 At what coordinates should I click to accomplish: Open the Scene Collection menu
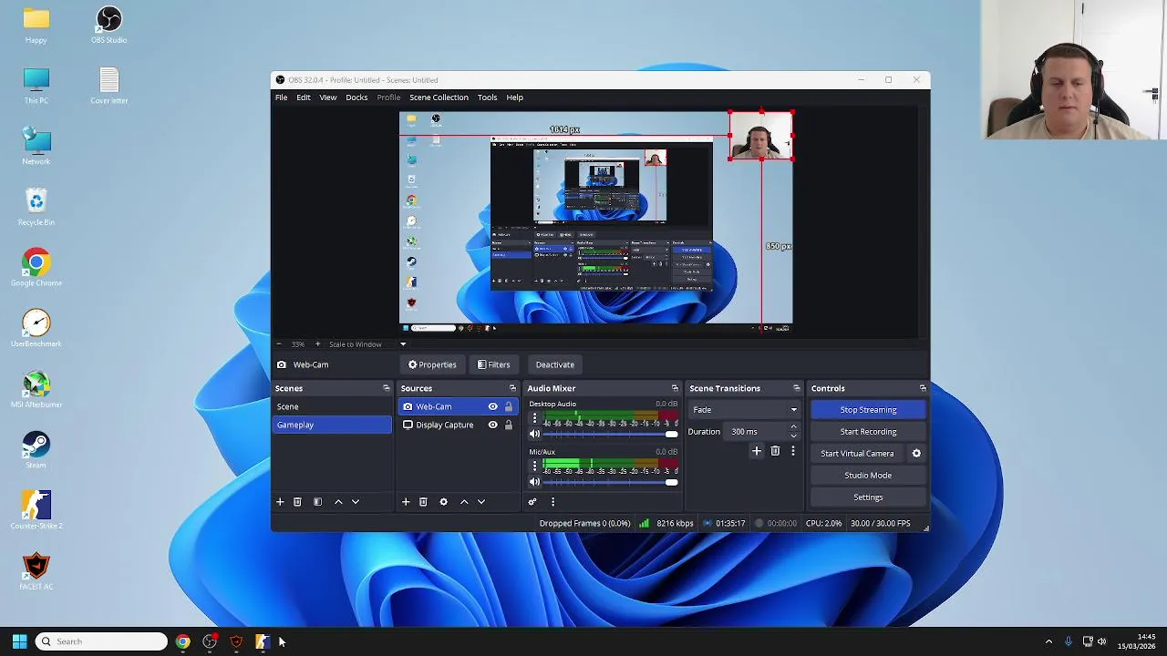coord(439,97)
